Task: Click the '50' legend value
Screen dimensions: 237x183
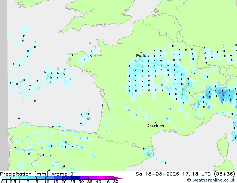Action: click(116, 182)
